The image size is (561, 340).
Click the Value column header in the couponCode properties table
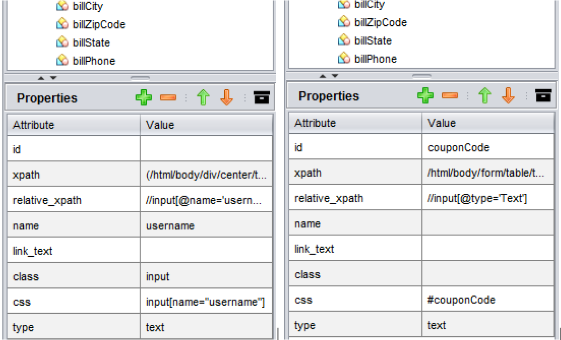[x=441, y=123]
